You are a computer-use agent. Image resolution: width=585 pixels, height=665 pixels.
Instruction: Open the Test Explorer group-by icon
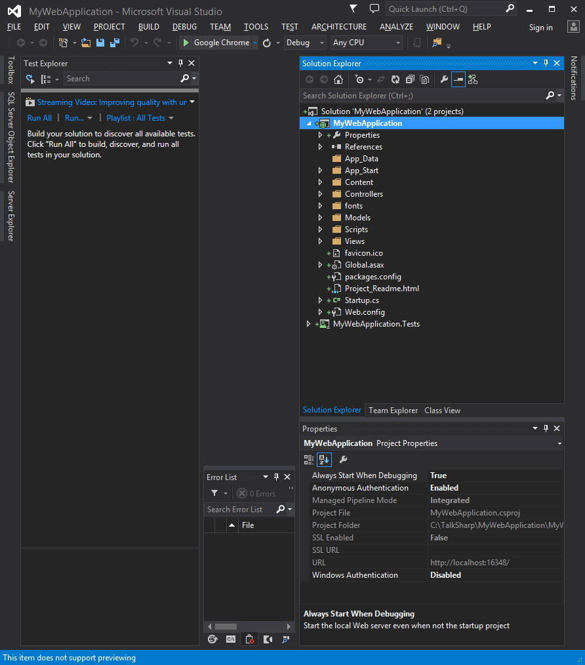(46, 79)
